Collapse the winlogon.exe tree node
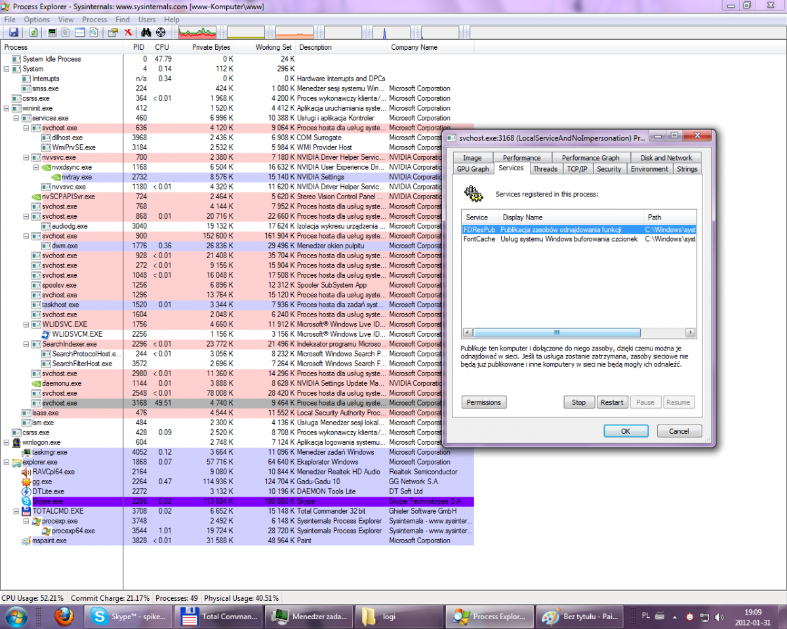The height and width of the screenshot is (629, 787). click(7, 442)
